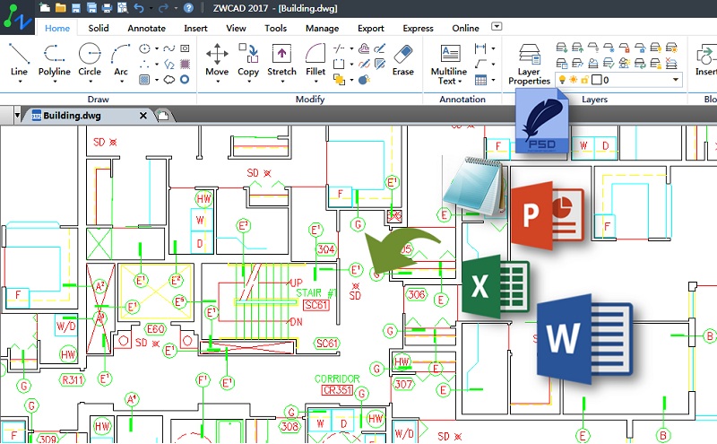Open the Online ribbon tab
The width and height of the screenshot is (717, 444).
pos(465,28)
